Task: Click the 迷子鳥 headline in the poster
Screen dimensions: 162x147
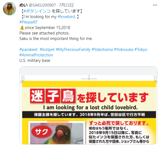Action: click(x=53, y=96)
